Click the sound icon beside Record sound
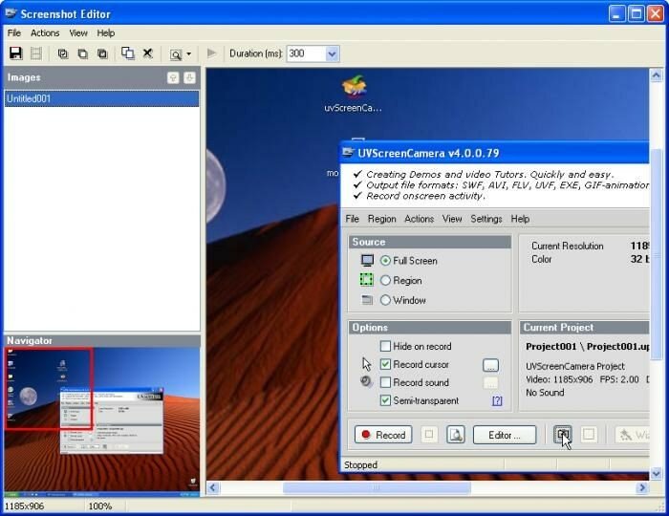 coord(366,381)
